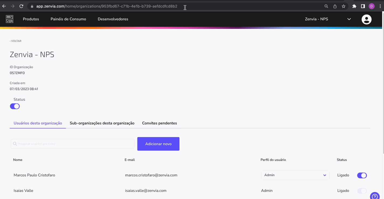Open the Painéis de Consumo menu
The width and height of the screenshot is (384, 199).
click(68, 19)
